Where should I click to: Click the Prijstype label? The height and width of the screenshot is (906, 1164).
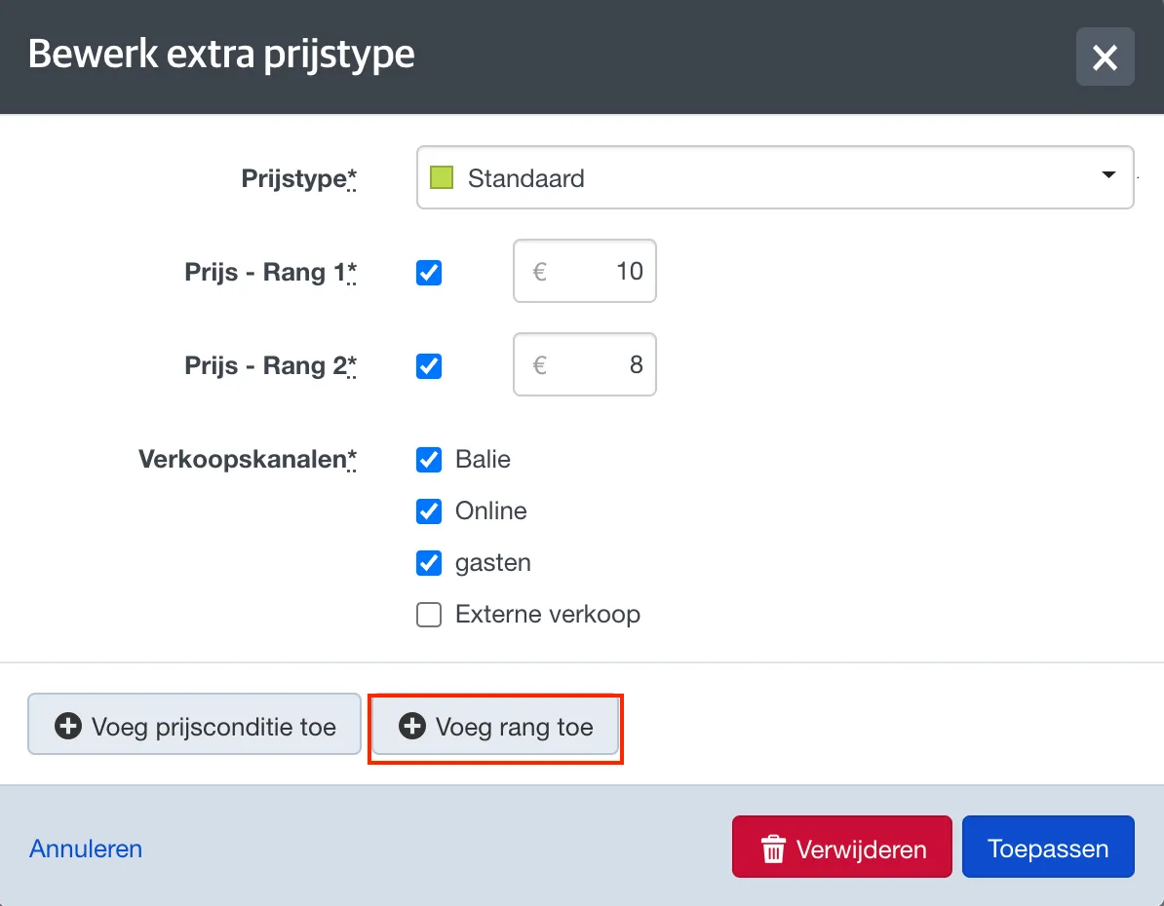pyautogui.click(x=298, y=179)
